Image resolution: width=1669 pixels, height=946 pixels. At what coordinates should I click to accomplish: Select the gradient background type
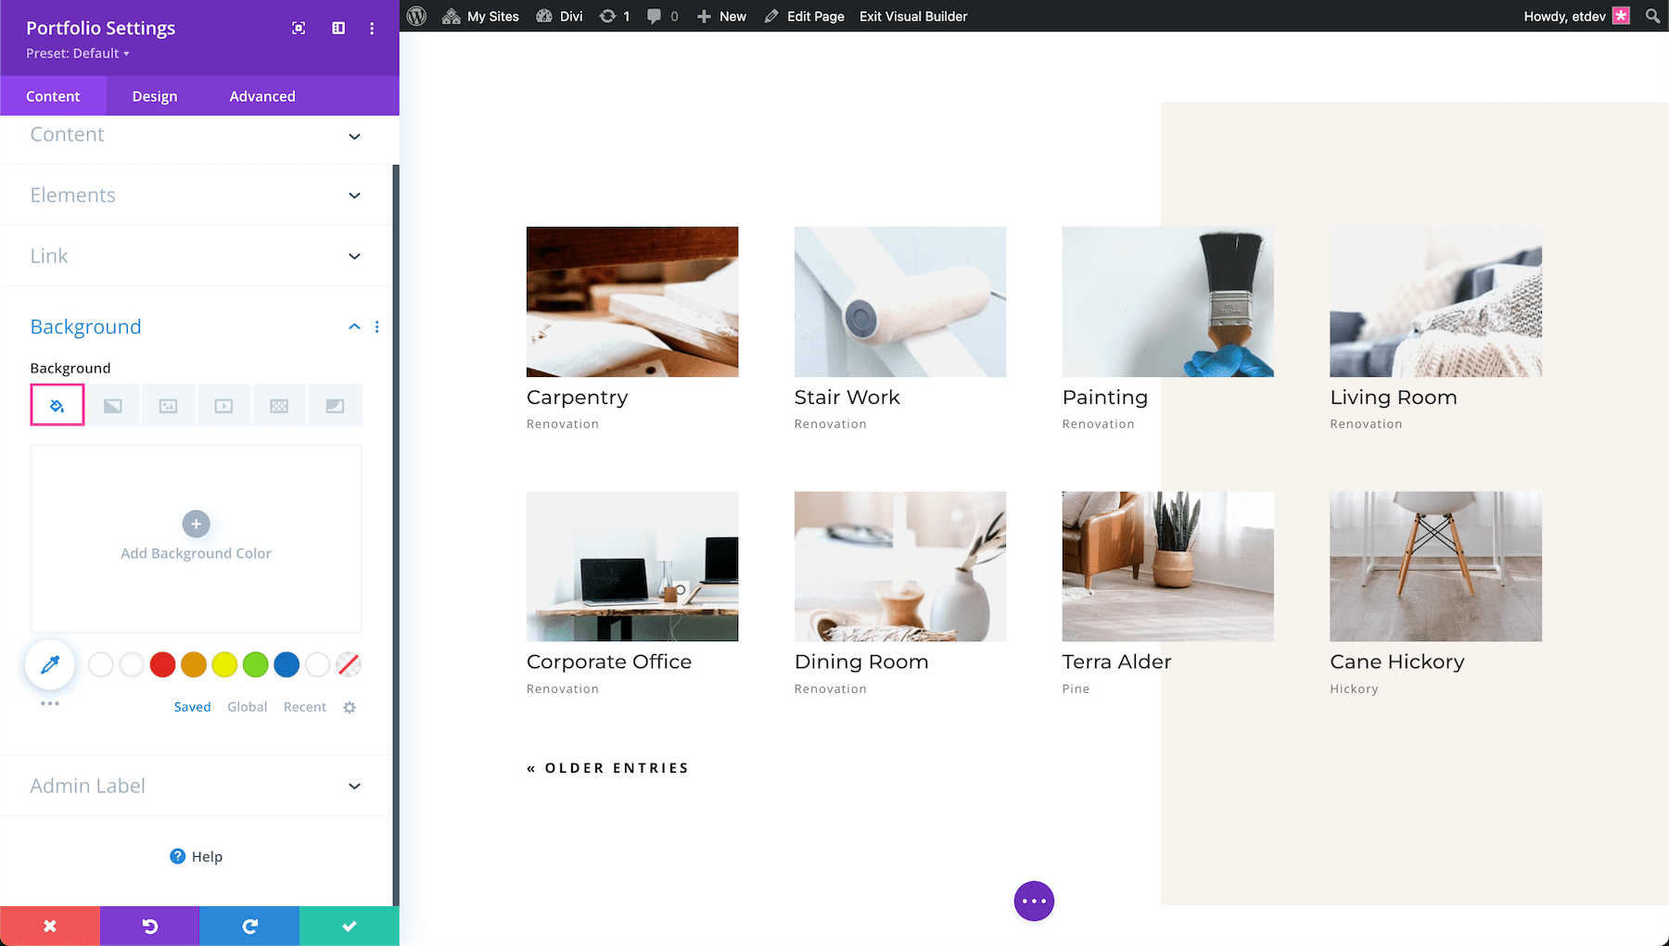112,405
